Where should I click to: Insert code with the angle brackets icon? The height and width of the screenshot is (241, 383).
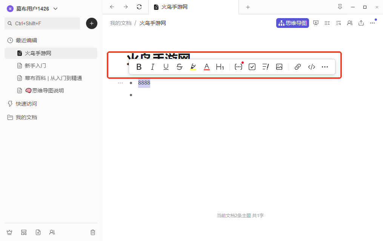(311, 67)
